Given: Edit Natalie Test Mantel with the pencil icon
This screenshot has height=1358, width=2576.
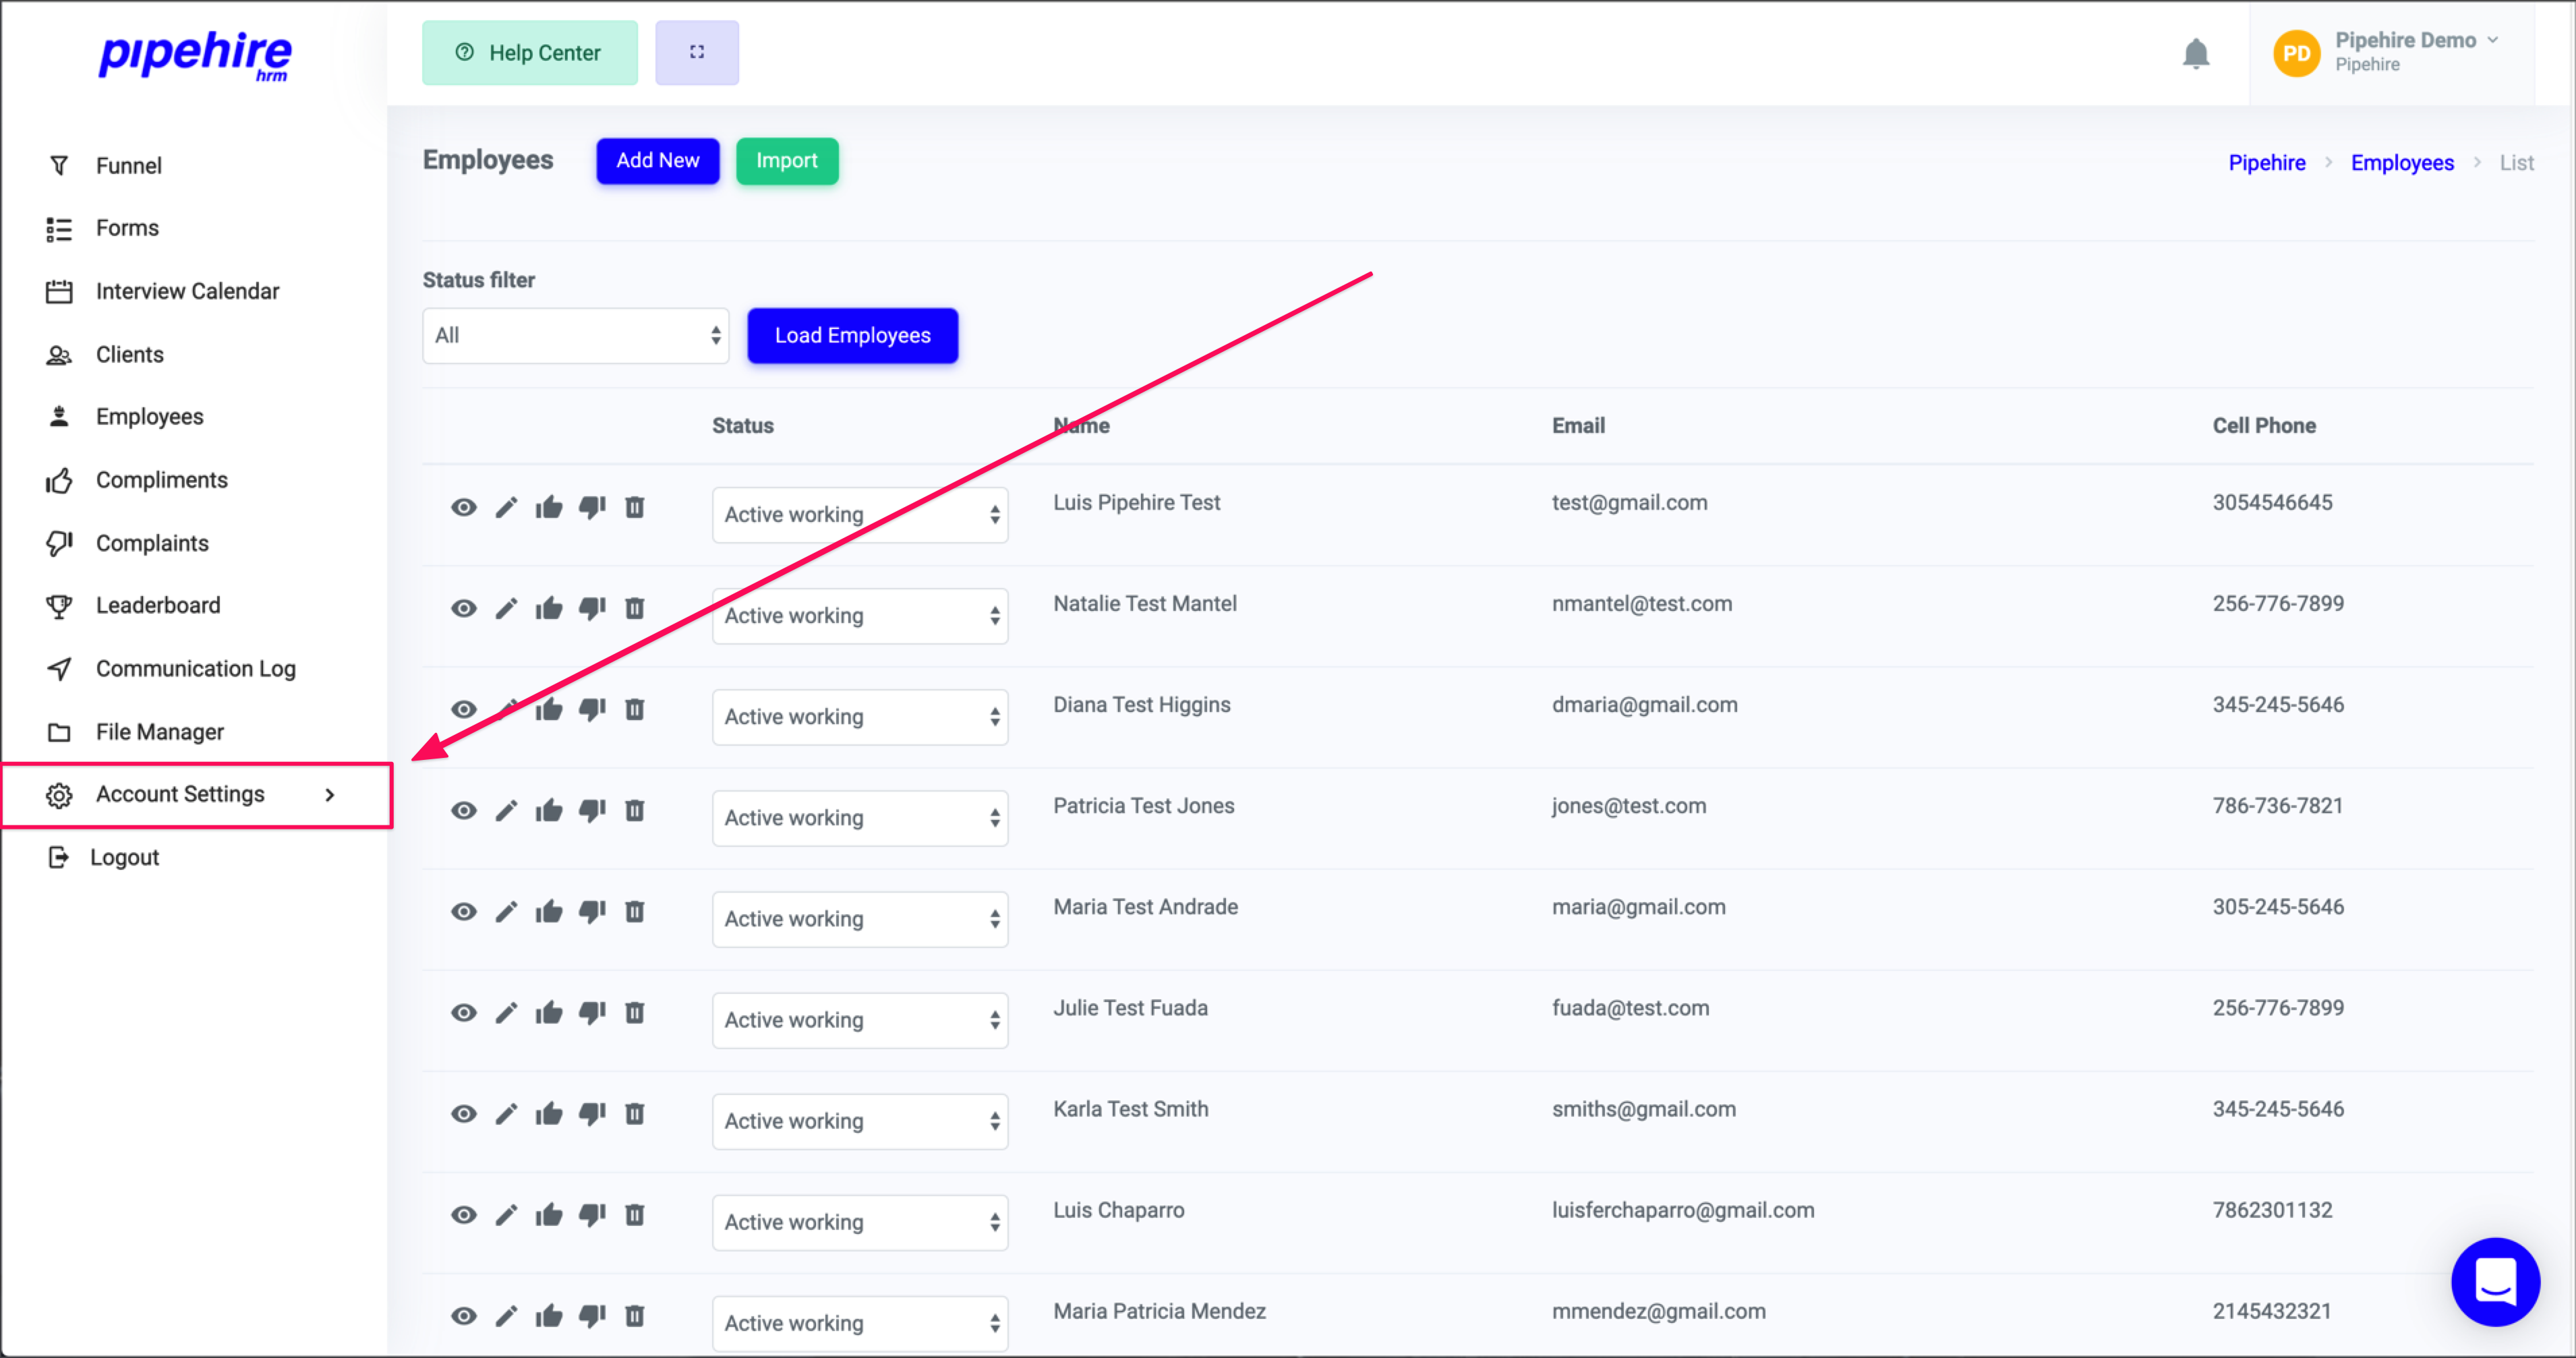Looking at the screenshot, I should tap(506, 608).
